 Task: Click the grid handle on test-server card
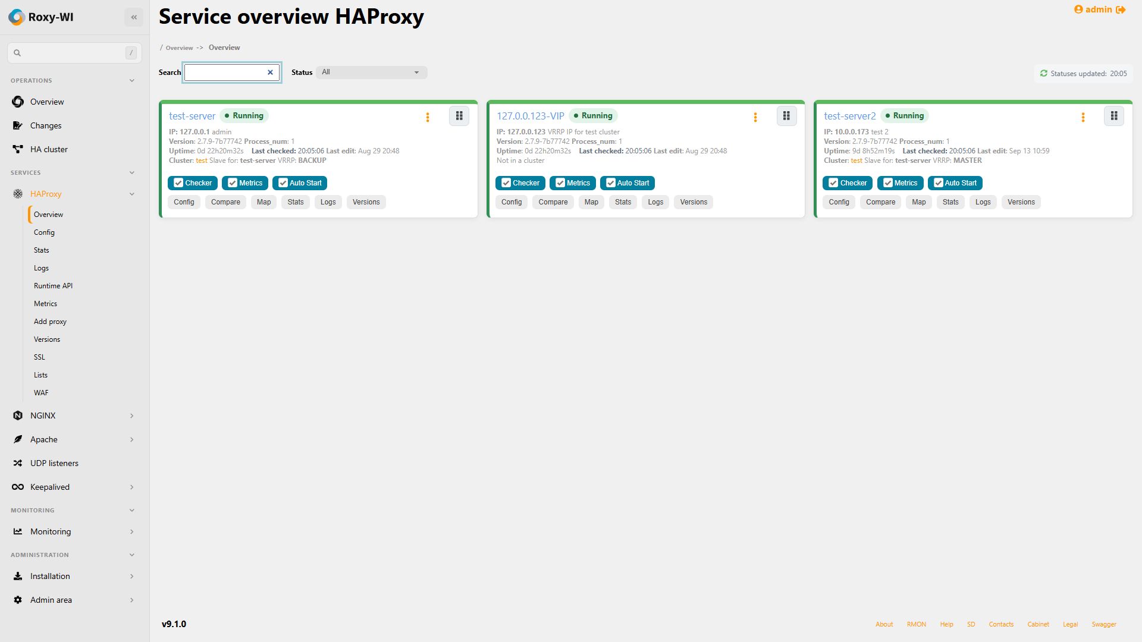459,116
